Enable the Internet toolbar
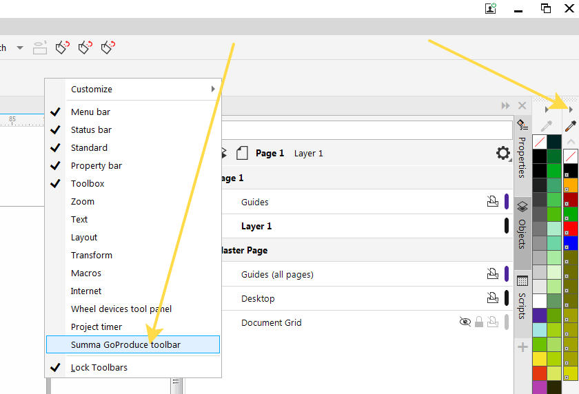The width and height of the screenshot is (579, 394). tap(133, 291)
